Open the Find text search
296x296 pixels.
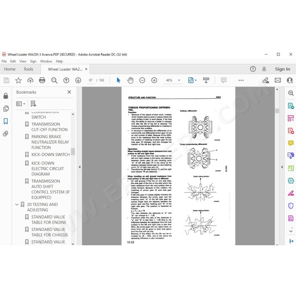point(54,80)
